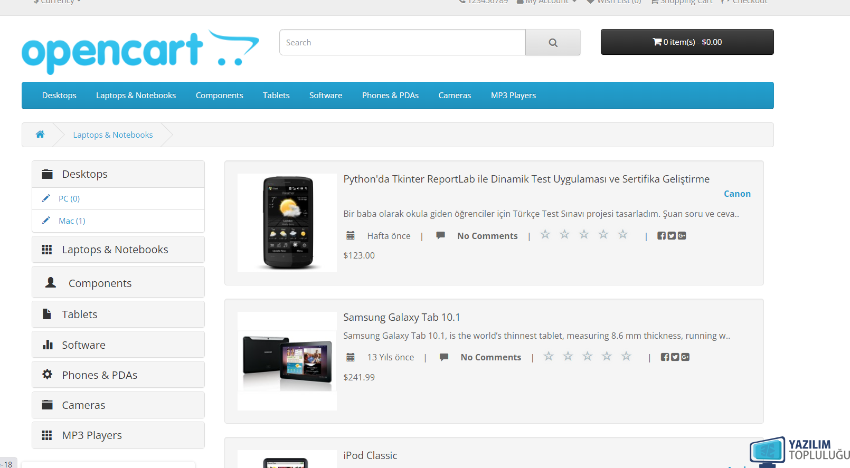Click the folder icon beside sidebar Desktops
This screenshot has height=468, width=850.
[48, 174]
